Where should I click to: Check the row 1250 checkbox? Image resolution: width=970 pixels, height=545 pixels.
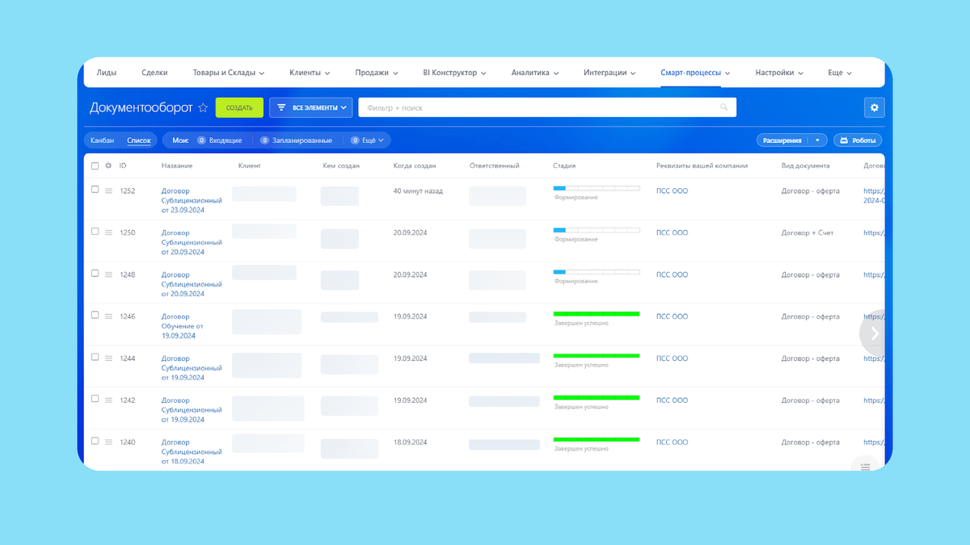coord(95,232)
